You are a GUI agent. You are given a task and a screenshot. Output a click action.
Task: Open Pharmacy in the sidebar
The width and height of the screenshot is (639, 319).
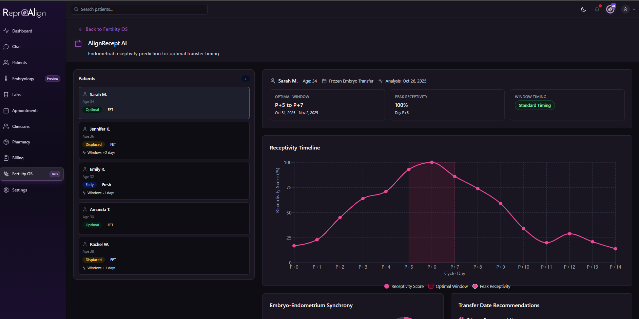pyautogui.click(x=21, y=142)
